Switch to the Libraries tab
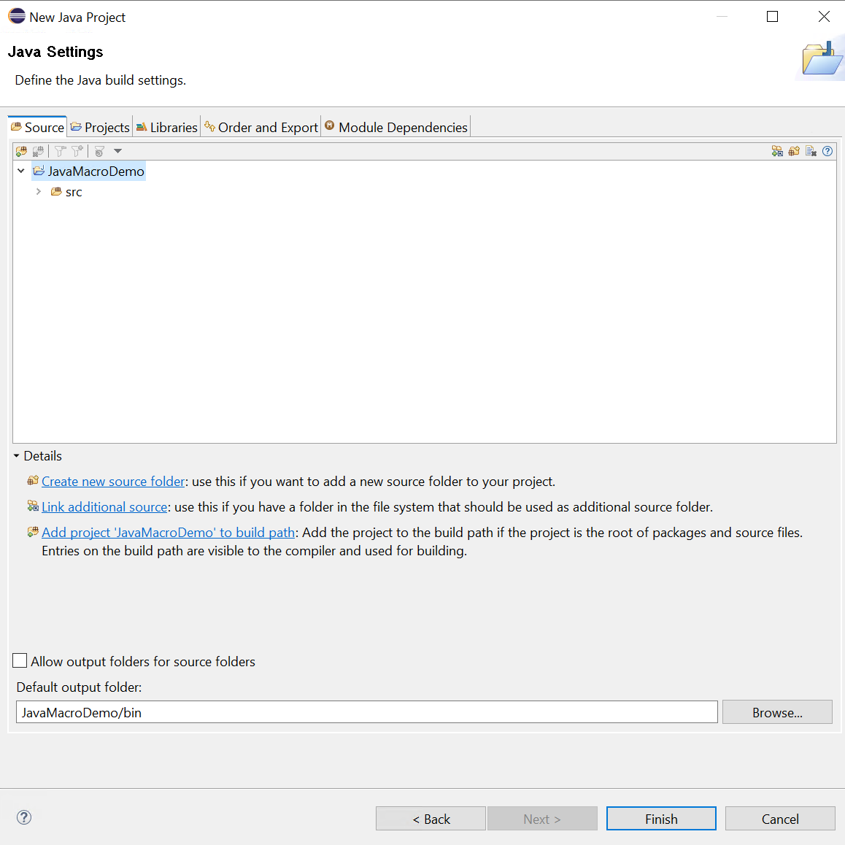This screenshot has height=845, width=845. coord(167,127)
